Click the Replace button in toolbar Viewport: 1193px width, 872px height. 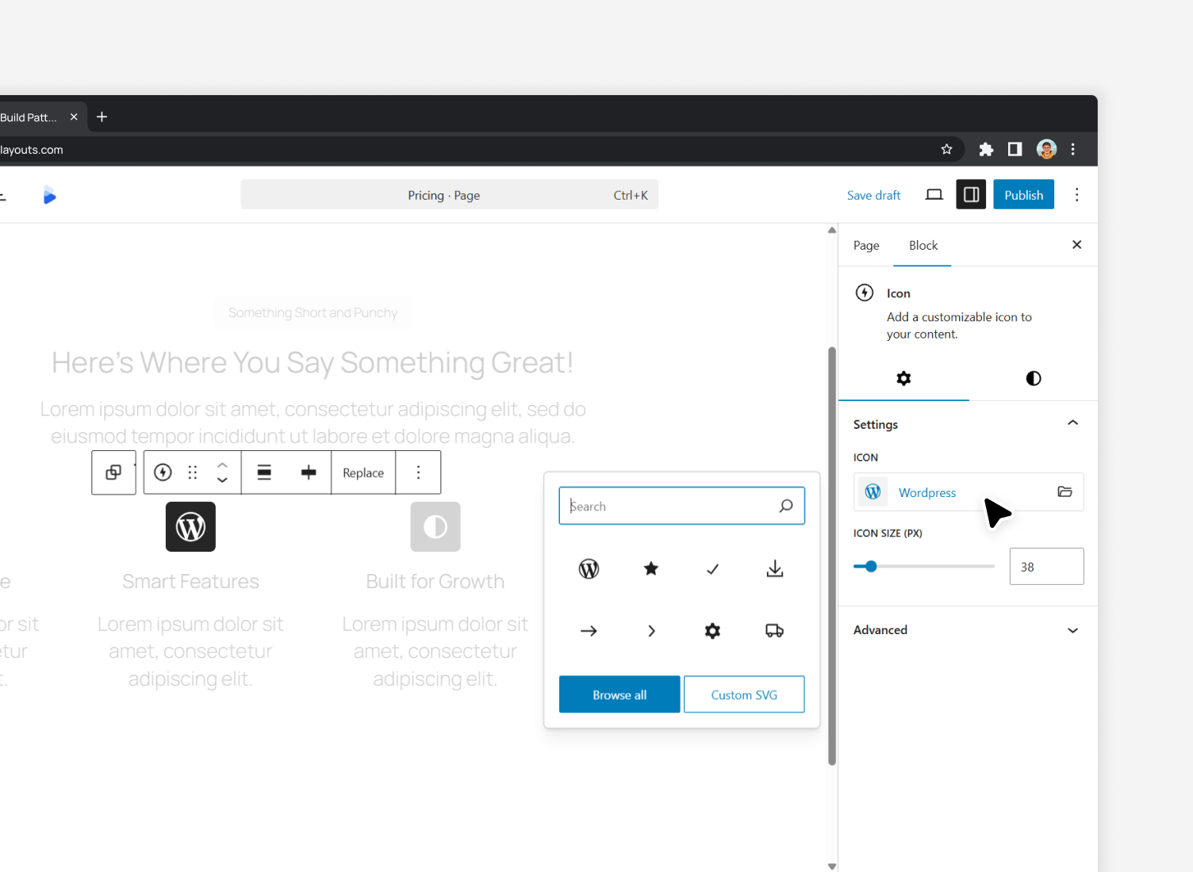(x=363, y=472)
